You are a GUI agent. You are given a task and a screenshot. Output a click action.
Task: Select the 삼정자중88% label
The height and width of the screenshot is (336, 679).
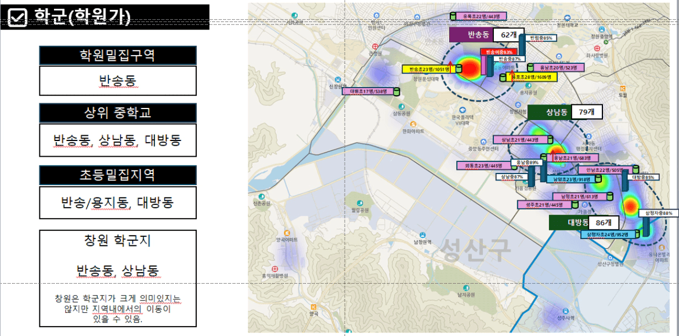658,214
